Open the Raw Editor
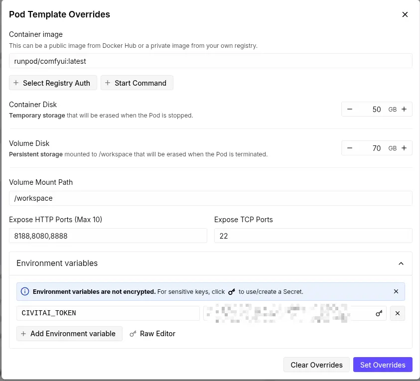Viewport: 420px width, 381px height. pyautogui.click(x=152, y=334)
